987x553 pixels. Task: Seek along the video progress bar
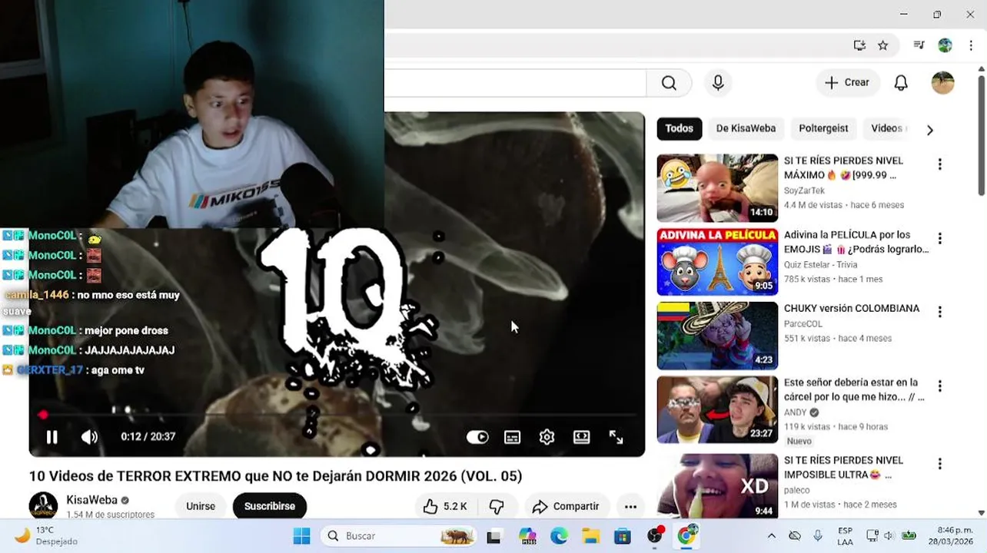pyautogui.click(x=337, y=415)
